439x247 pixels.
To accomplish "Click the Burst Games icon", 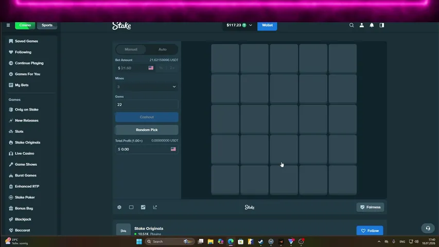I will (11, 175).
